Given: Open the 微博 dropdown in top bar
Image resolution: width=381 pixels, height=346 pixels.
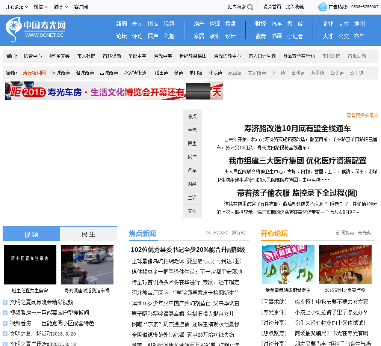Looking at the screenshot, I should pos(67,7).
